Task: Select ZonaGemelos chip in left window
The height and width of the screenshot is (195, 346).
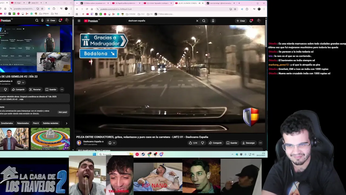Action: 7,123
